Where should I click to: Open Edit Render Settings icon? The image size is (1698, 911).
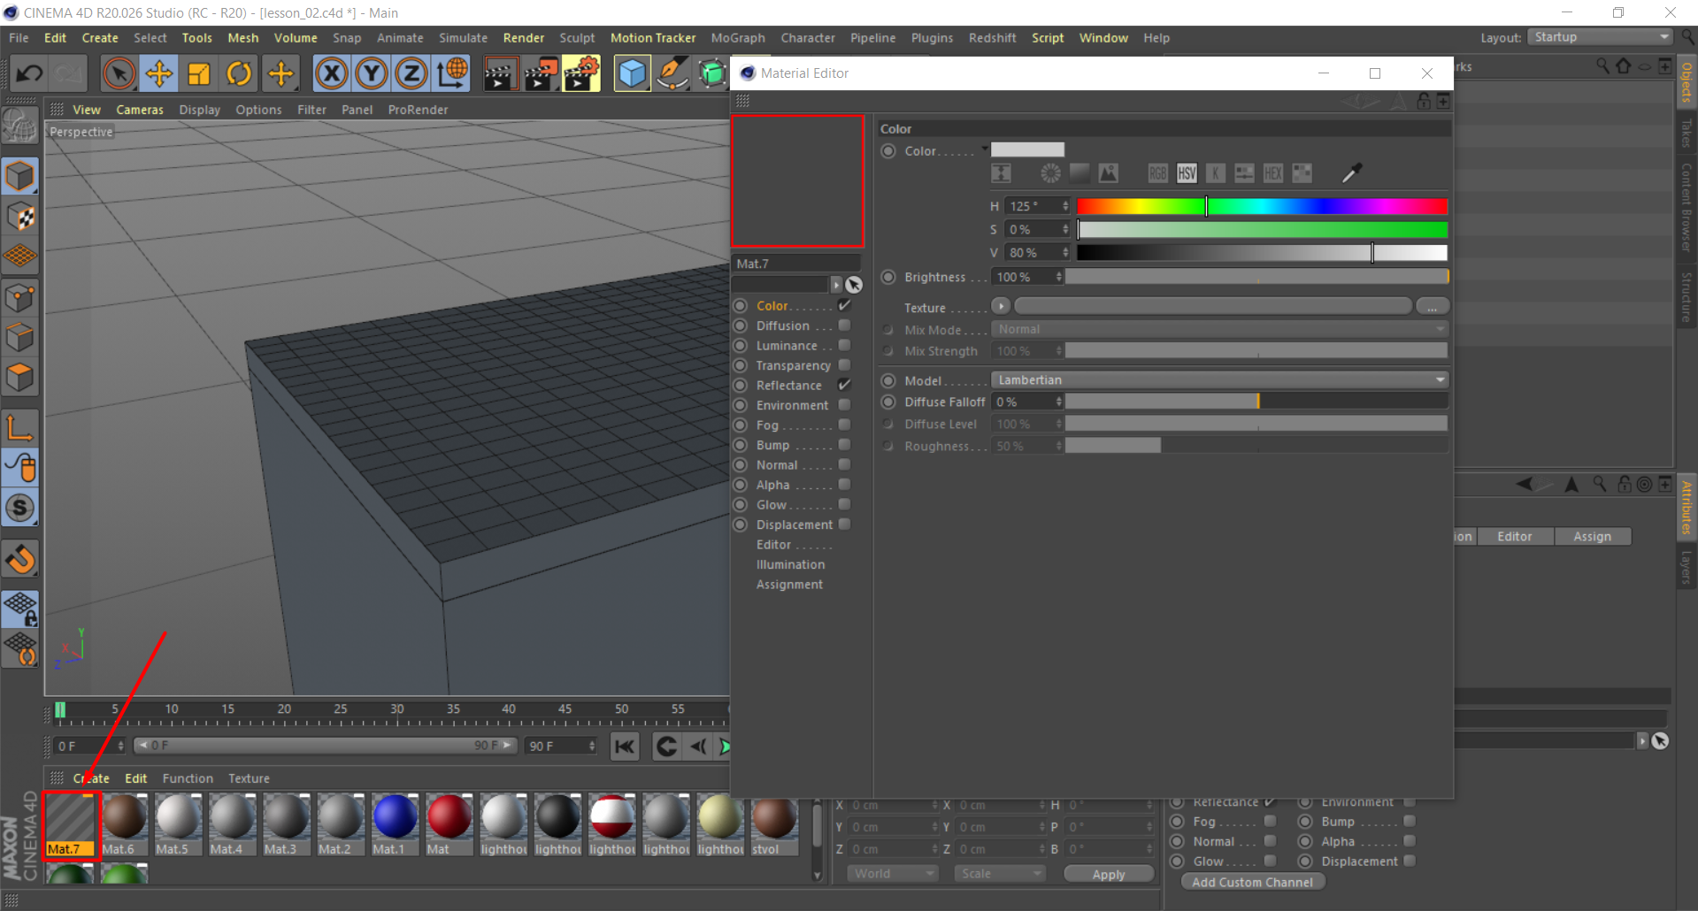pyautogui.click(x=580, y=73)
